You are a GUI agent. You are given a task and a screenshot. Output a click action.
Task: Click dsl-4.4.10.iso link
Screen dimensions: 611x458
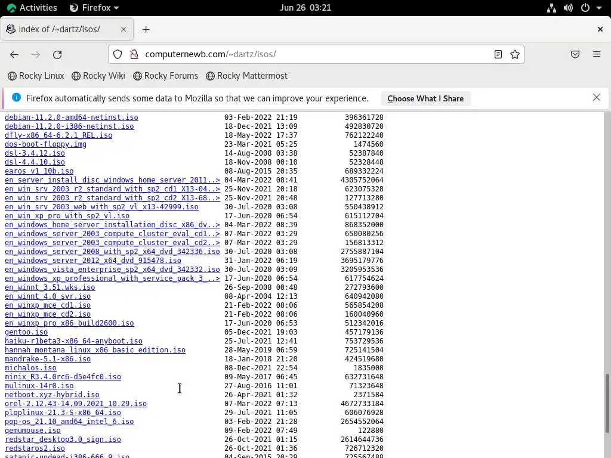pos(35,162)
